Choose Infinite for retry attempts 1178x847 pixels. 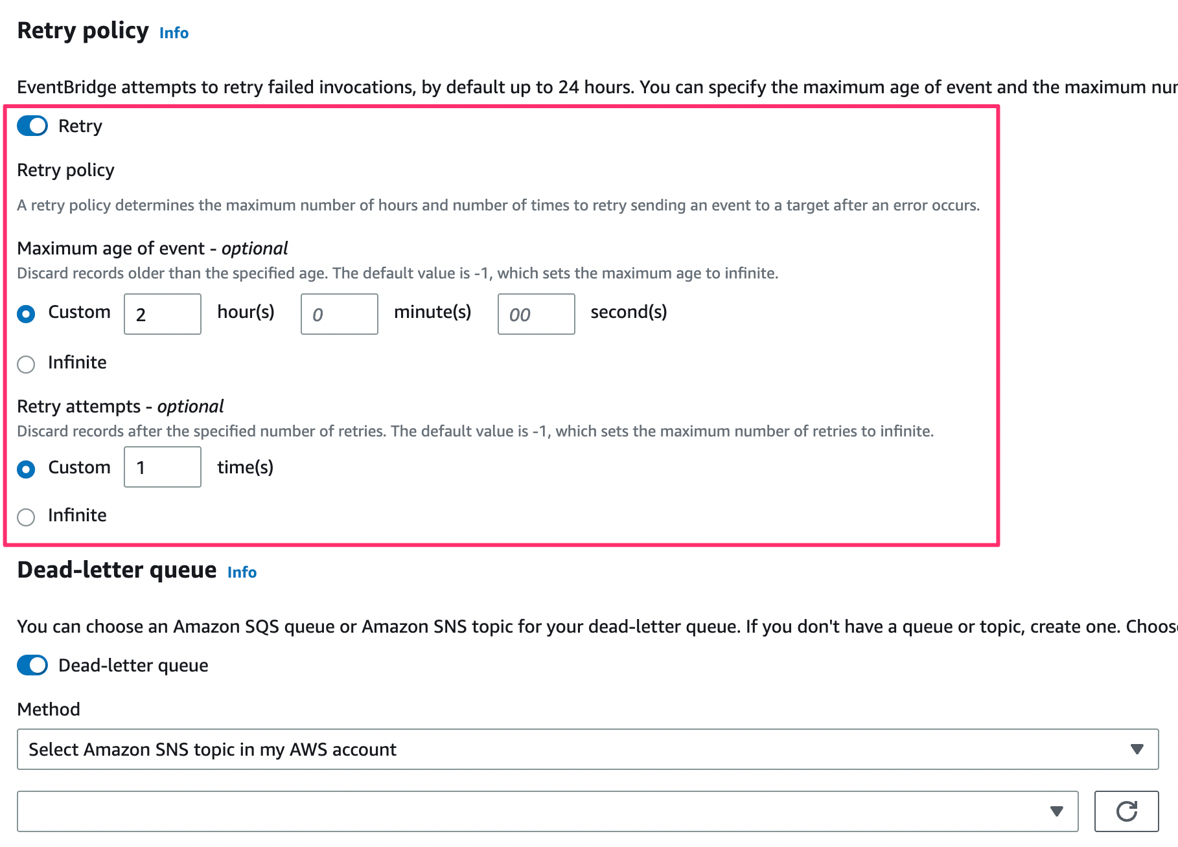pos(26,517)
